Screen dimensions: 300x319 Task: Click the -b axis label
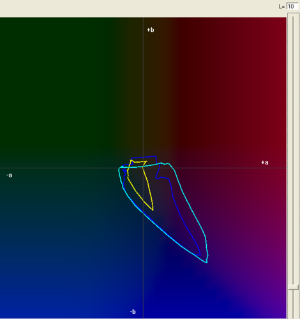133,312
